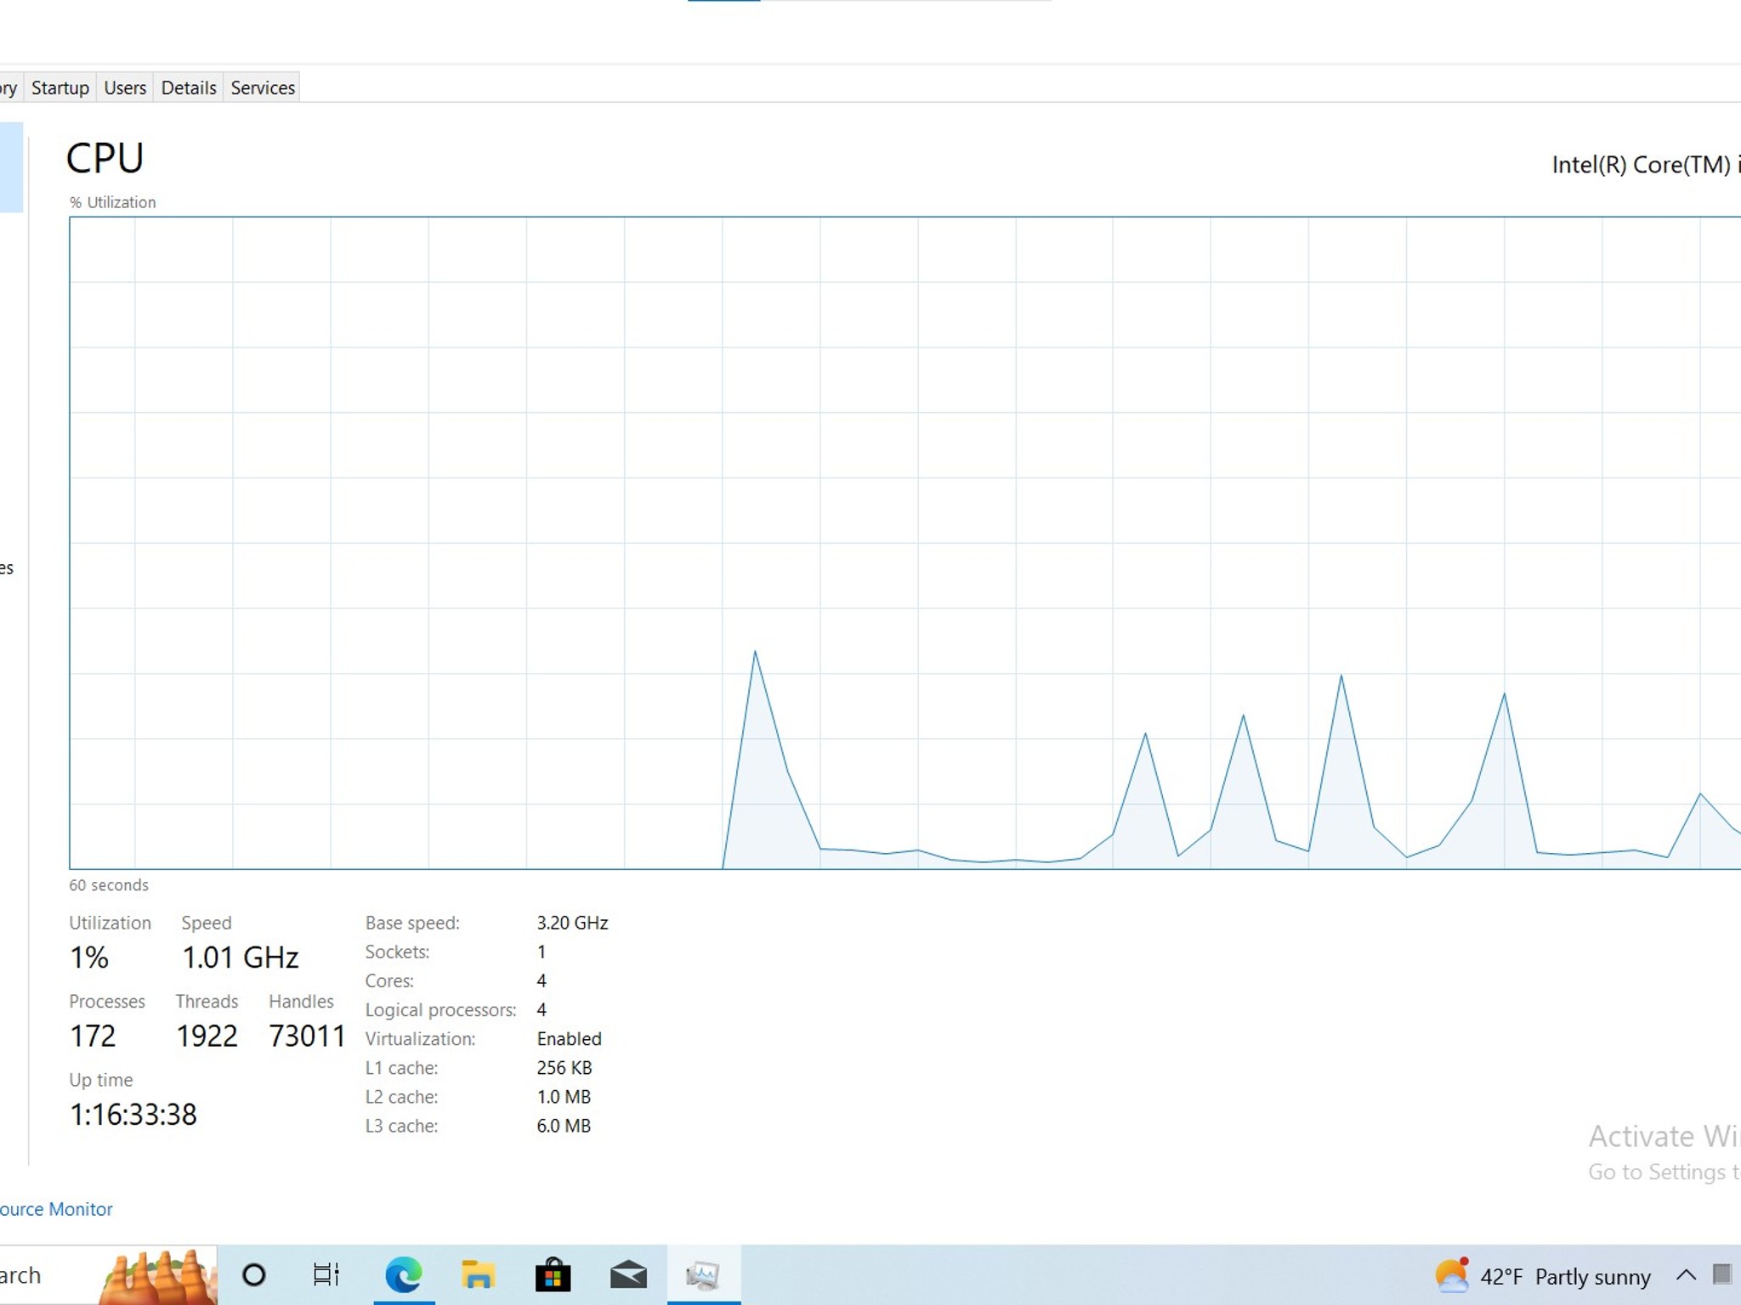
Task: Select Task Manager taskbar icon
Action: (x=703, y=1274)
